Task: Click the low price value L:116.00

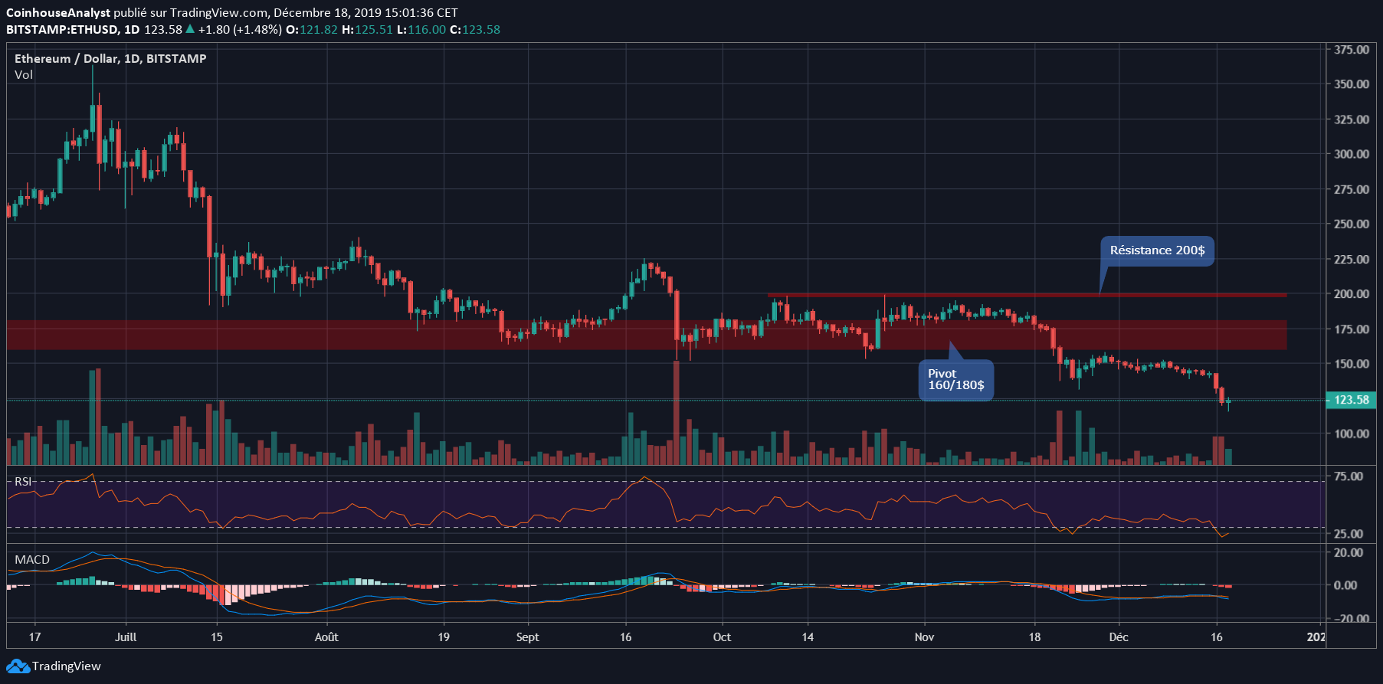Action: (x=421, y=30)
